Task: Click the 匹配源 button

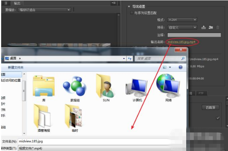Action: click(x=211, y=107)
